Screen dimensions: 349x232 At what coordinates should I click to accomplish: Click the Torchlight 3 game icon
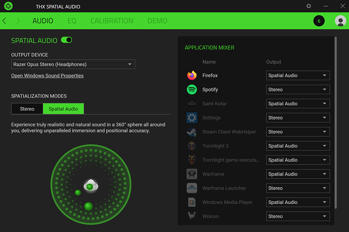(x=192, y=146)
